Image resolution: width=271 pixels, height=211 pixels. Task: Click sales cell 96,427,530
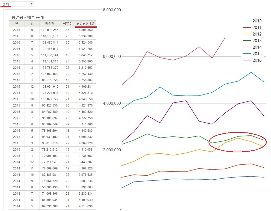coord(50,105)
